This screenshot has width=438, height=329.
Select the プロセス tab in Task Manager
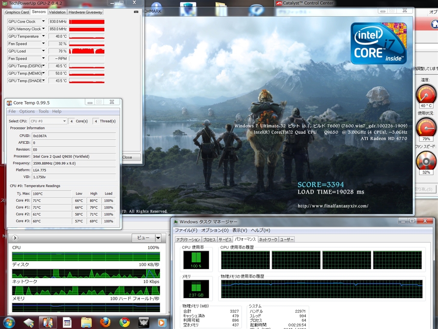(210, 239)
